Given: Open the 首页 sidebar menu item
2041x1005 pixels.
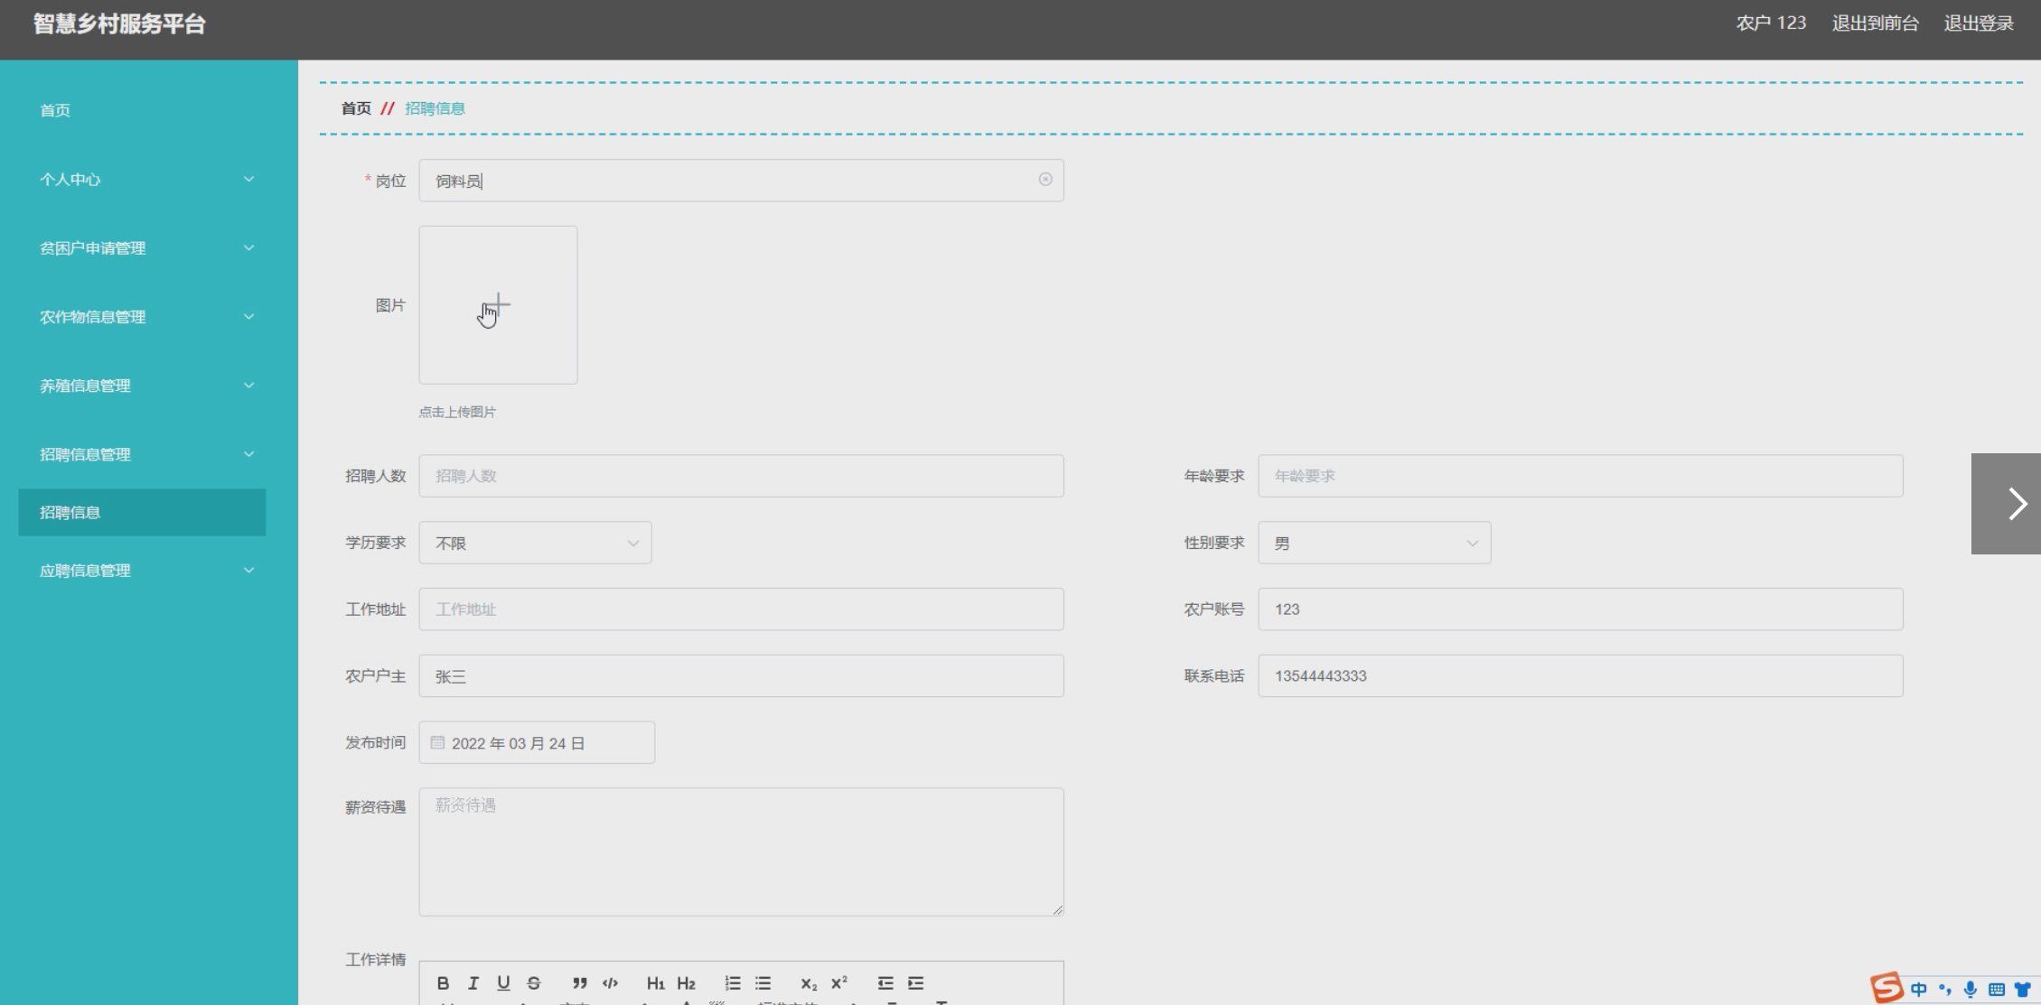Looking at the screenshot, I should [x=55, y=110].
